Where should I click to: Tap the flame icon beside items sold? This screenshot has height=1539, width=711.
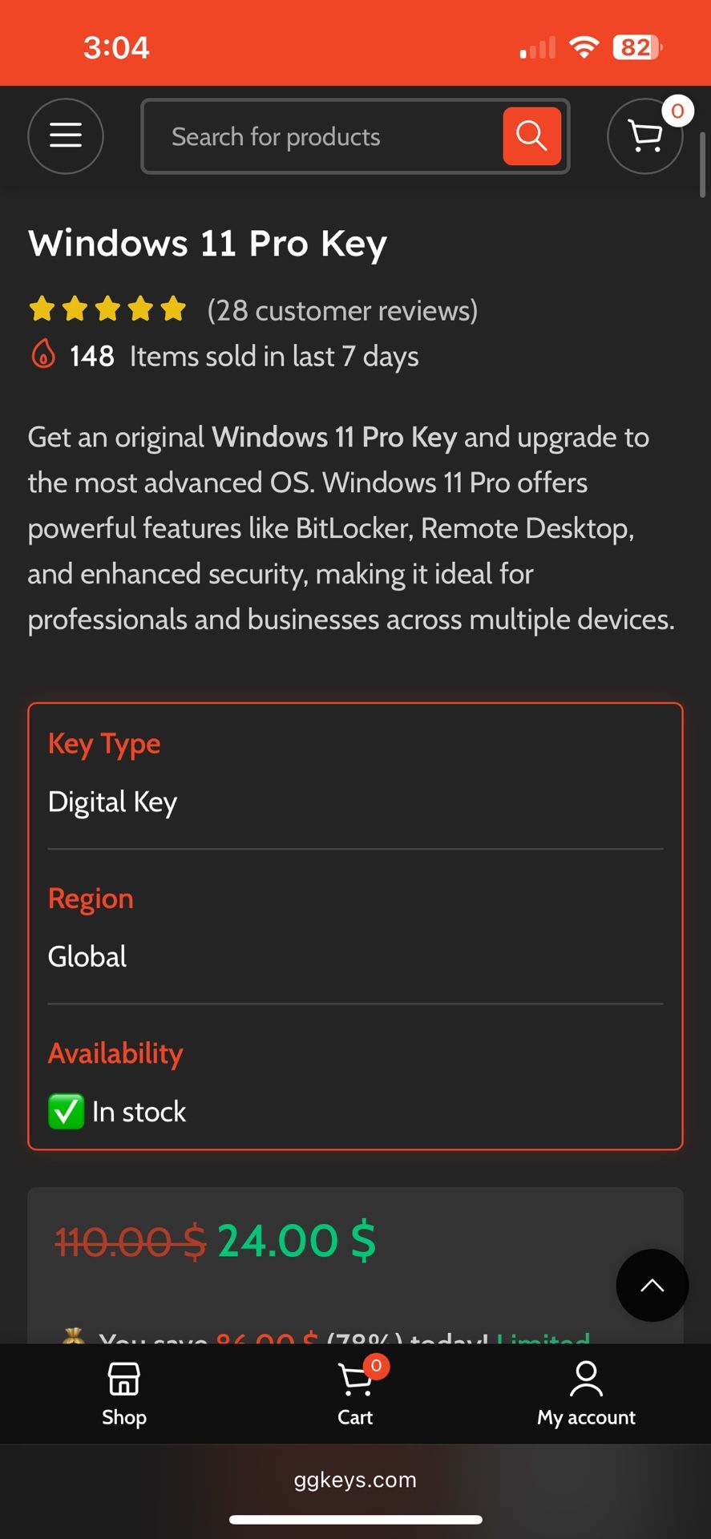43,353
